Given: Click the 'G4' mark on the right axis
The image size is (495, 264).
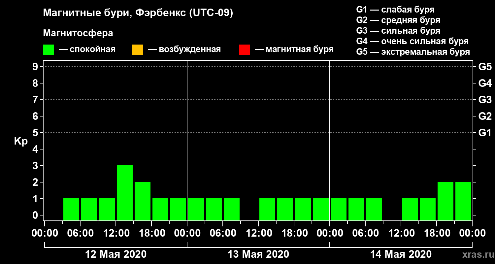Looking at the screenshot, I should [x=485, y=83].
